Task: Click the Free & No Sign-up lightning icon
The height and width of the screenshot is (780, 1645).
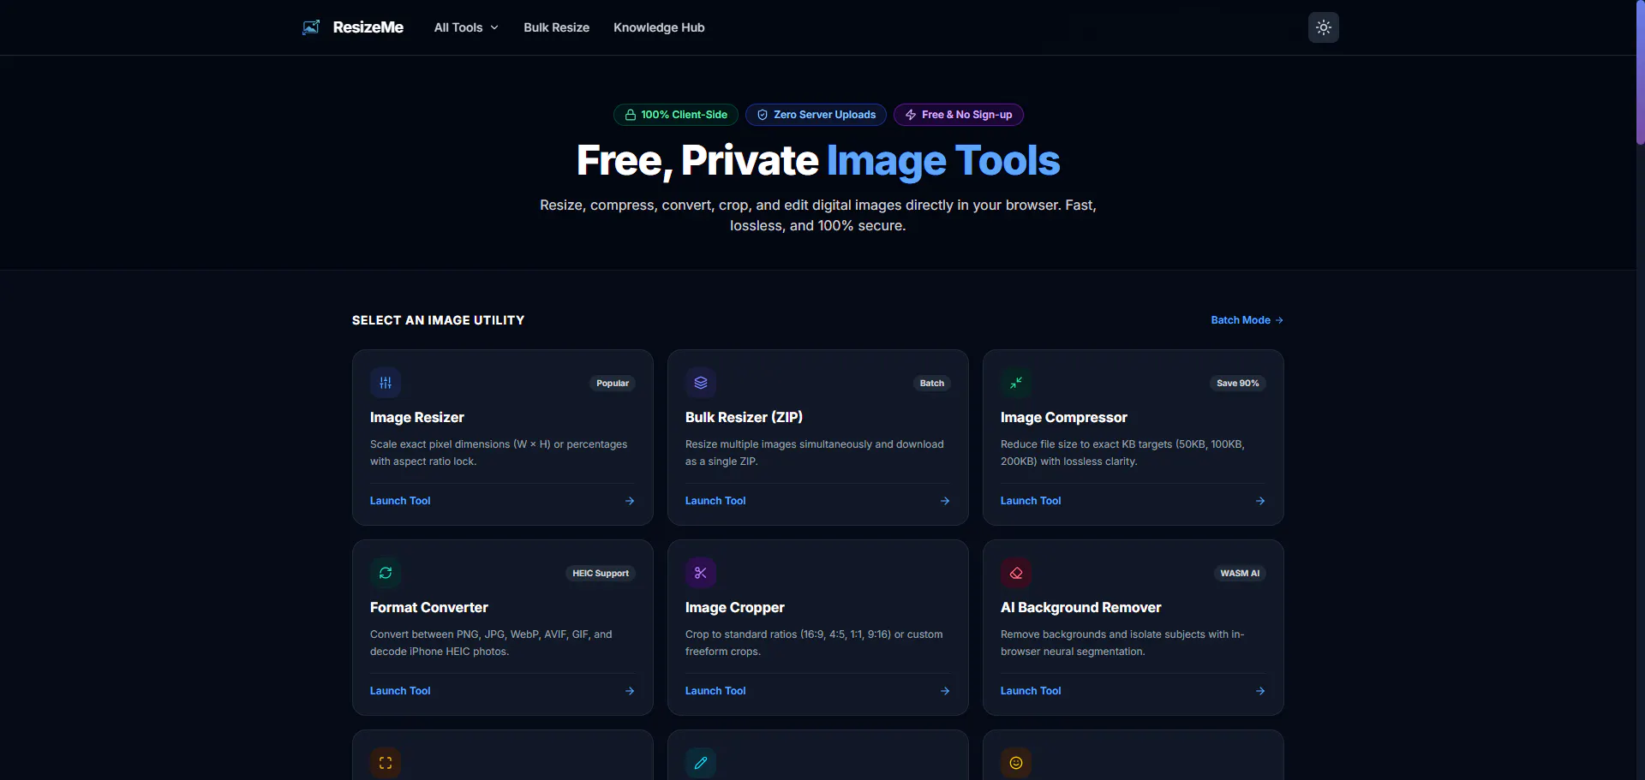Action: (x=911, y=115)
